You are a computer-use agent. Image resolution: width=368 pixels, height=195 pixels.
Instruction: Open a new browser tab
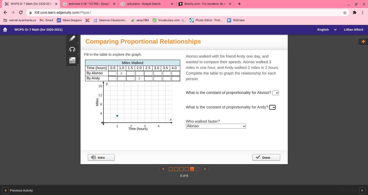tap(239, 4)
